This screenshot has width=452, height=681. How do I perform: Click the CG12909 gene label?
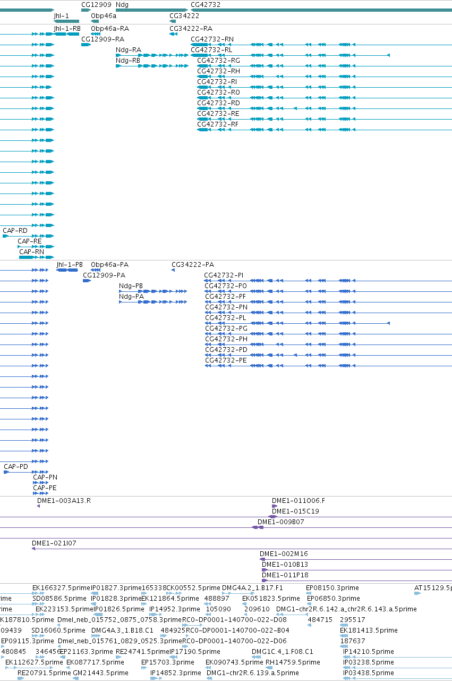tap(97, 4)
